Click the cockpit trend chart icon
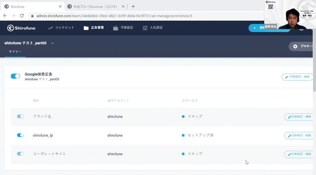This screenshot has width=316, height=175. [50, 28]
